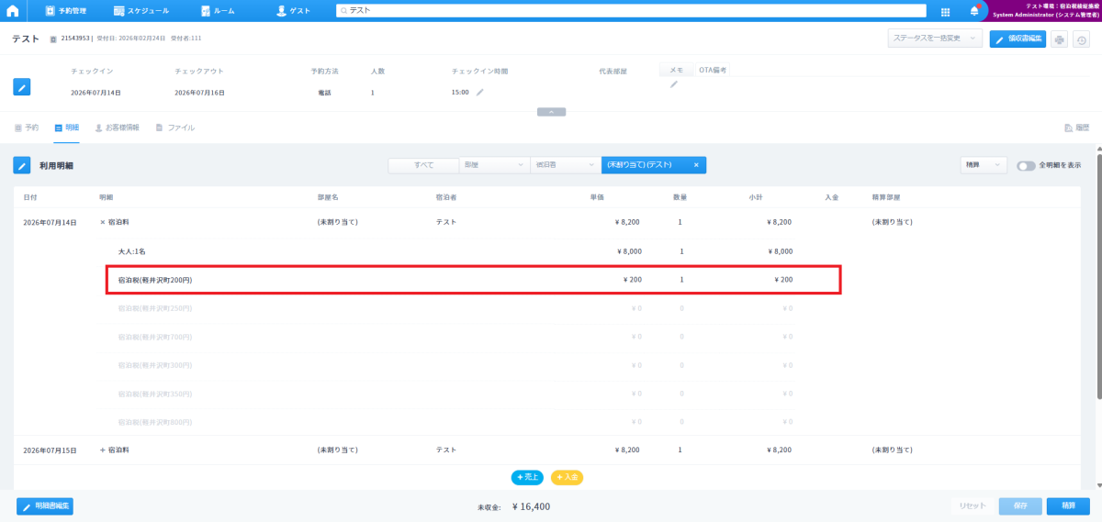This screenshot has width=1102, height=522.
Task: Click the 領収書編集 button
Action: [1018, 39]
